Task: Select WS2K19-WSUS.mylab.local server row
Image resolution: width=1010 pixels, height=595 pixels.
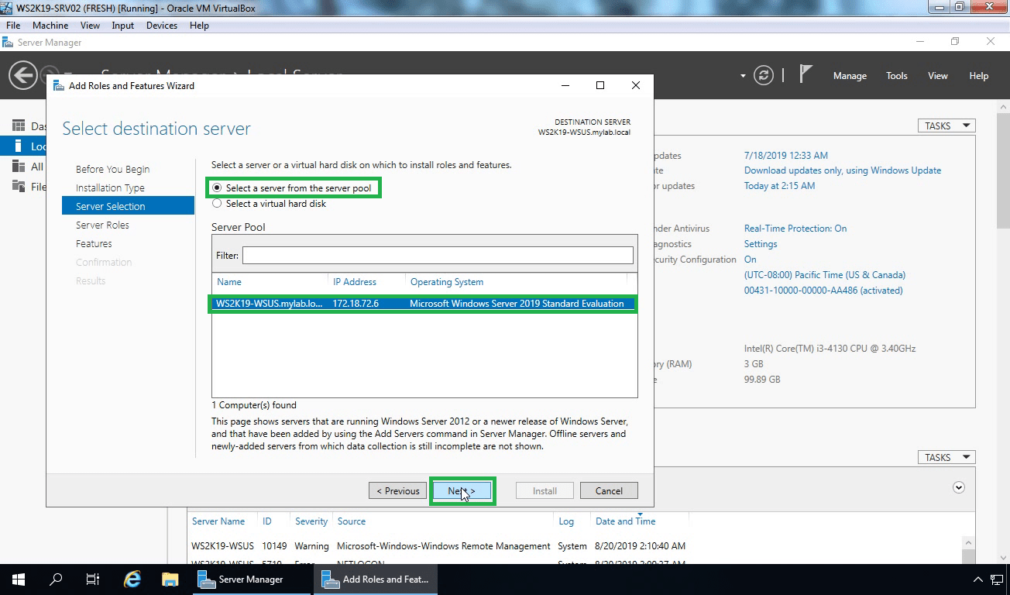Action: [423, 304]
